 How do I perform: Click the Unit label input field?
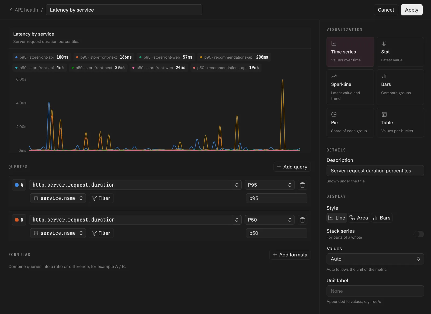(x=375, y=291)
